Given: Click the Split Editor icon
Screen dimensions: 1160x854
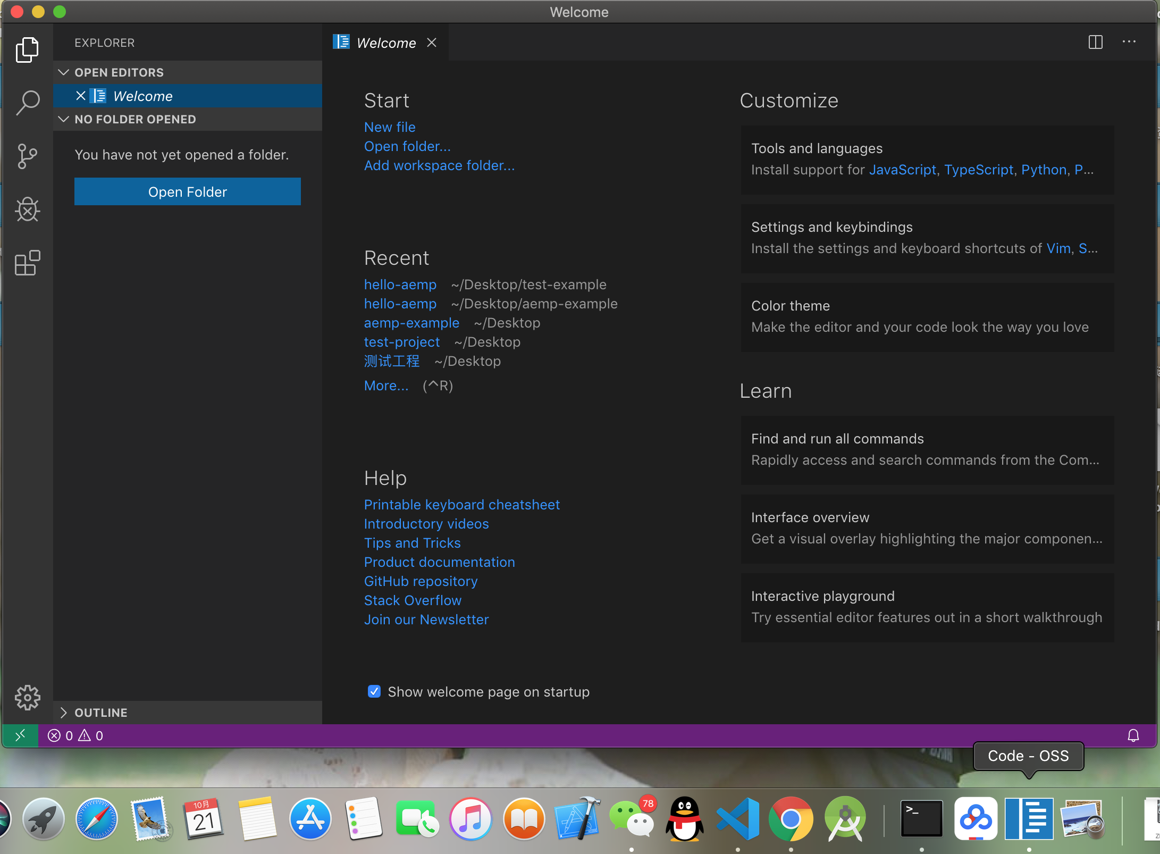Looking at the screenshot, I should pyautogui.click(x=1096, y=43).
